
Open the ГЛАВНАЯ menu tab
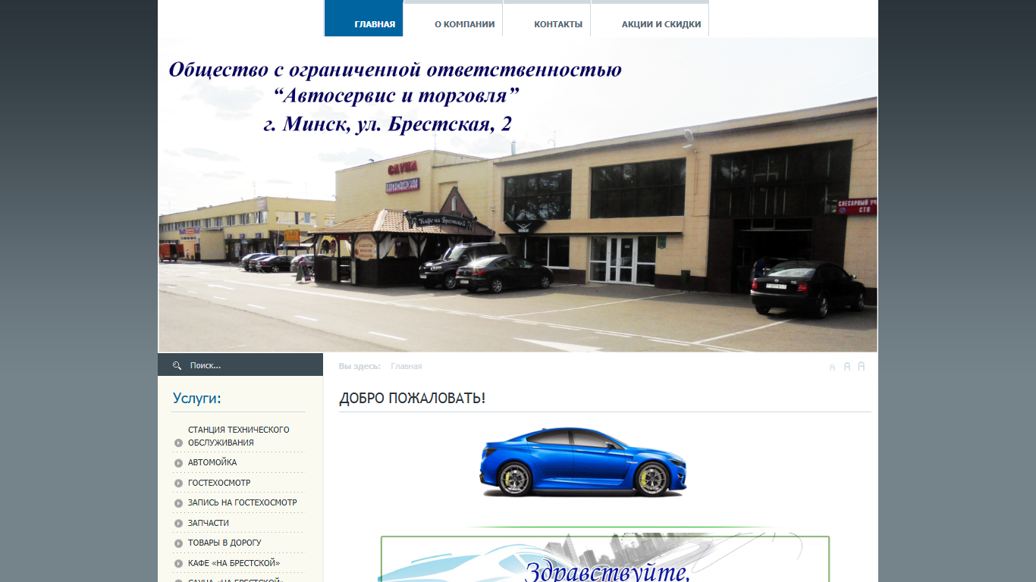pos(364,18)
